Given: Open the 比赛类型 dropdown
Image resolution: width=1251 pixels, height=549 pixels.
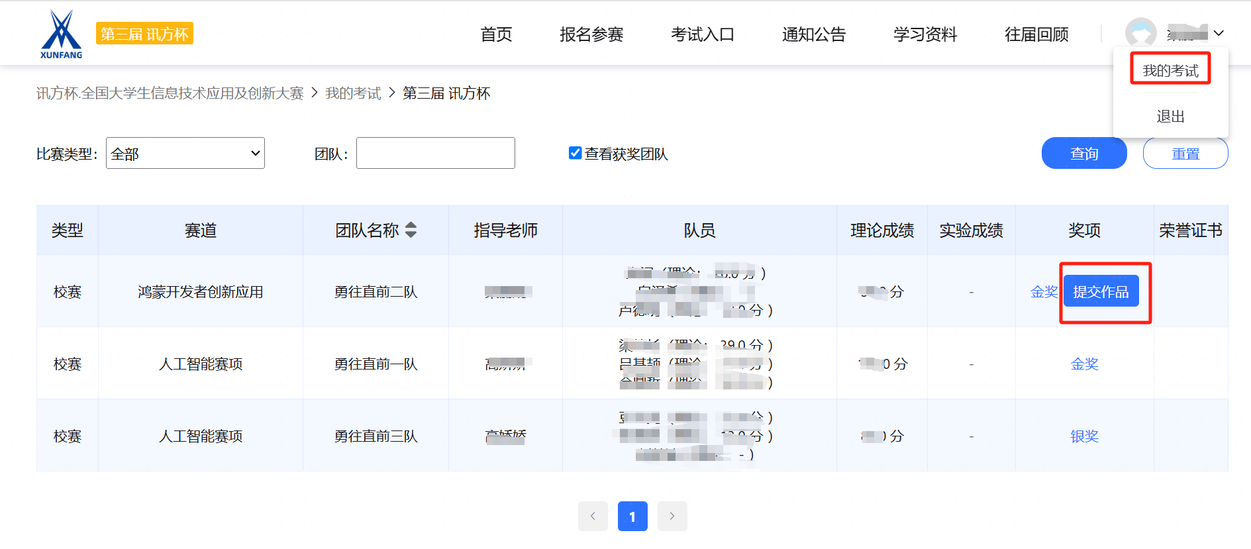Looking at the screenshot, I should [185, 153].
